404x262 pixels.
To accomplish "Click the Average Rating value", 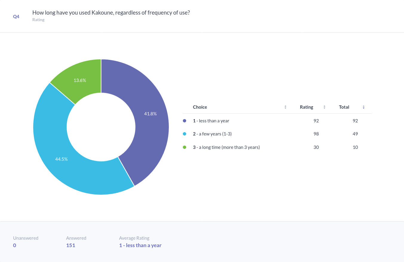I will click(x=140, y=245).
